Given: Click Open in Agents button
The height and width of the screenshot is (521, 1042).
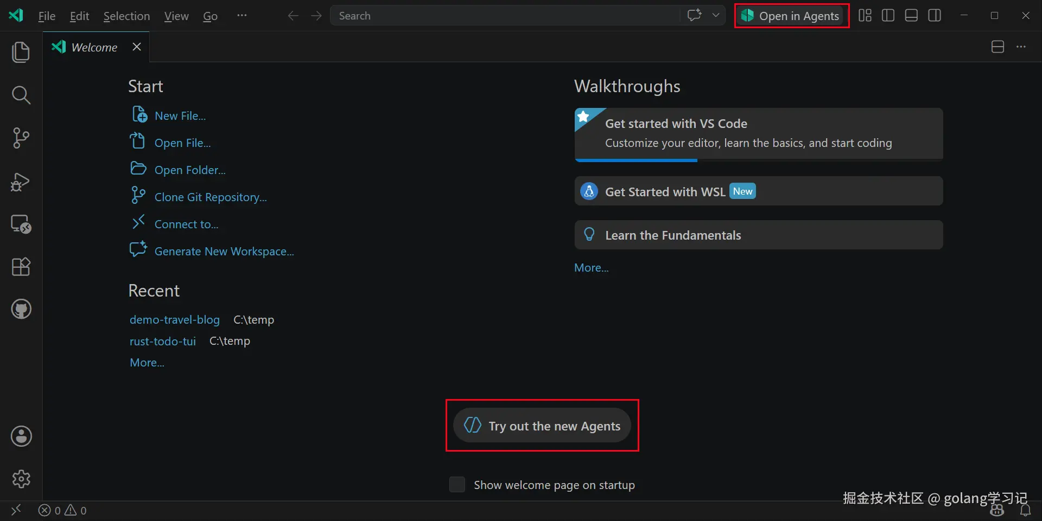Looking at the screenshot, I should coord(792,16).
